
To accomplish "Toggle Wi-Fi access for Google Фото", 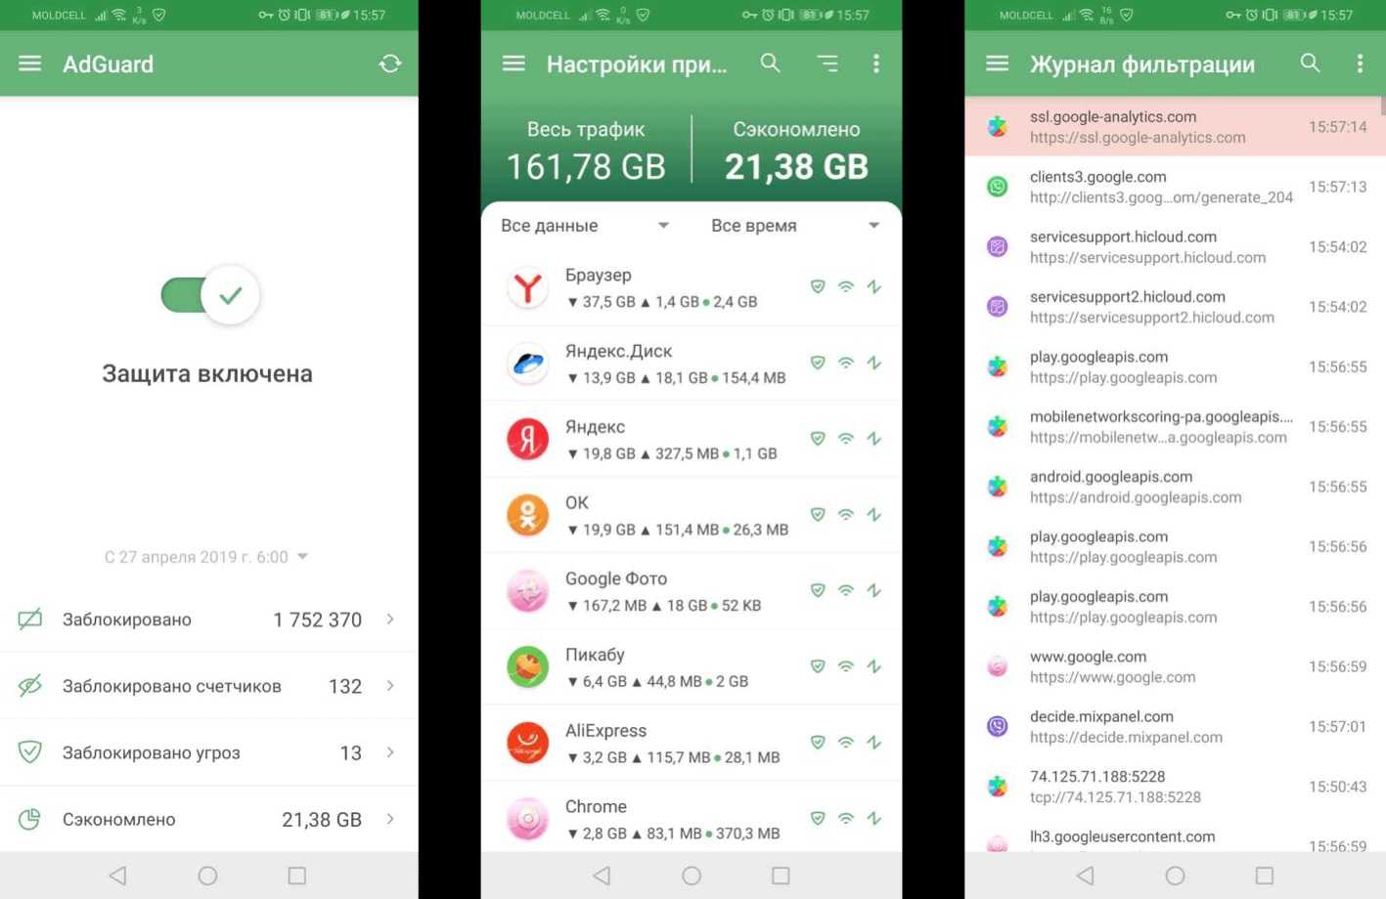I will tap(846, 590).
